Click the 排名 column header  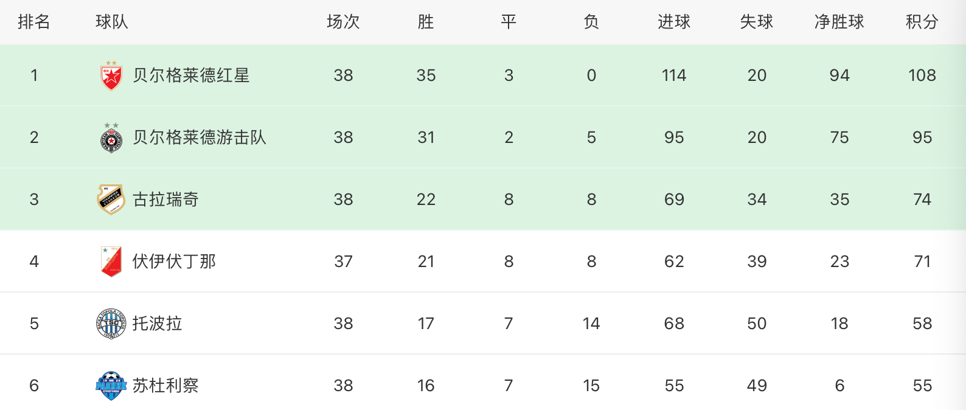[34, 22]
